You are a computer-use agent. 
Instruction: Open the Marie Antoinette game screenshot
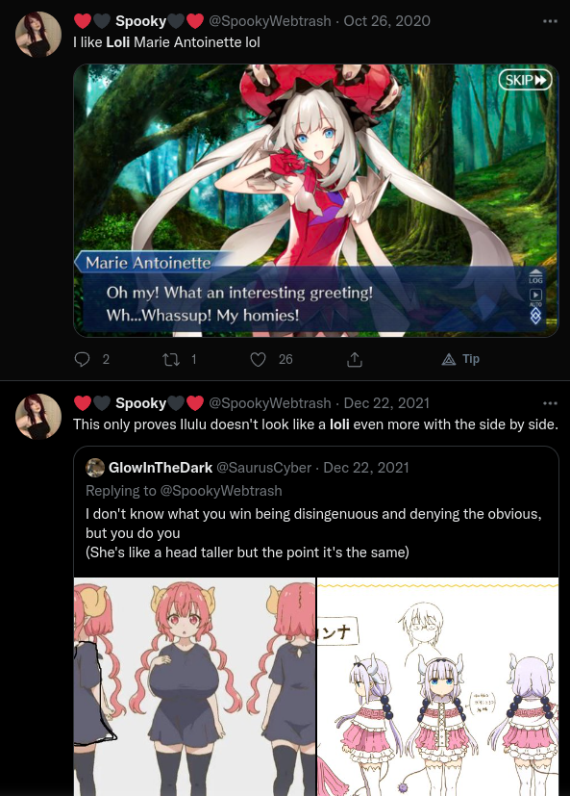pyautogui.click(x=316, y=200)
